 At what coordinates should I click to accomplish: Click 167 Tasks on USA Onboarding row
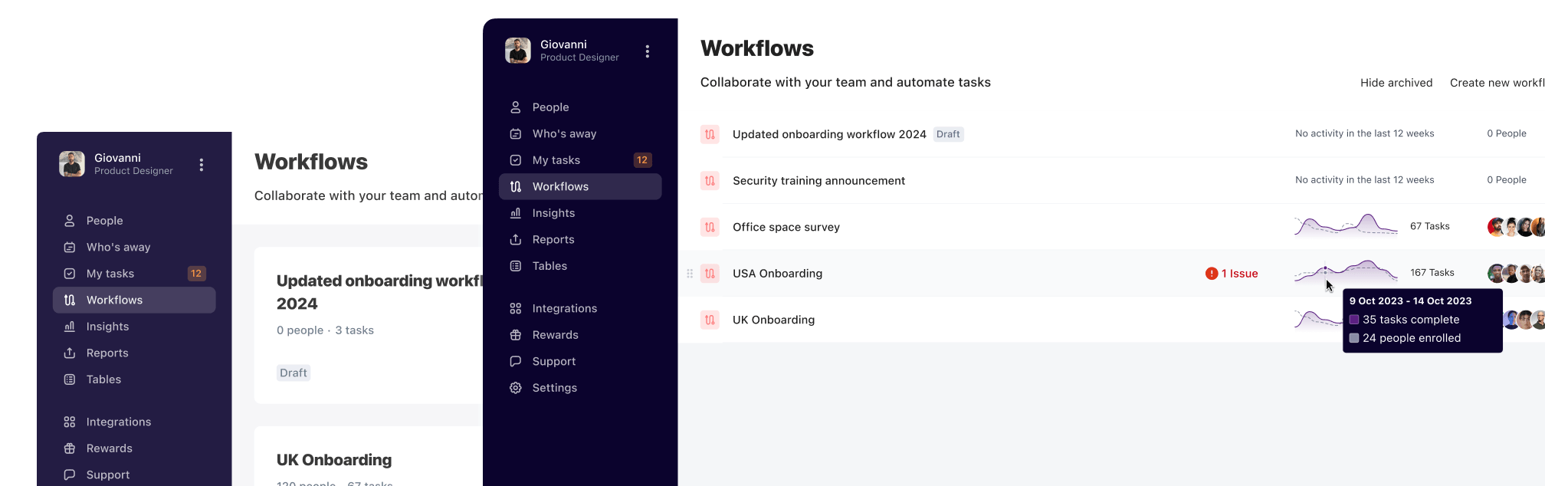click(x=1432, y=273)
